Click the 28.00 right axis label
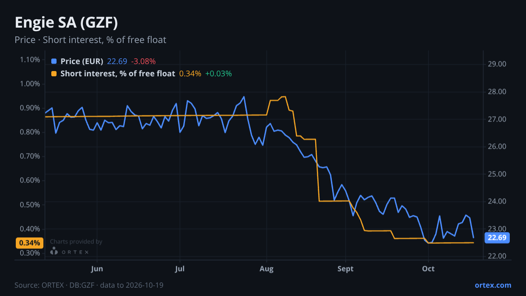526x296 pixels. (x=497, y=92)
